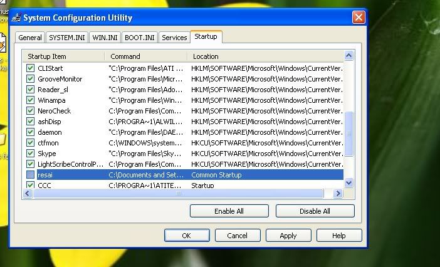Click the 'Common Startup' location cell
The height and width of the screenshot is (267, 440).
click(216, 175)
